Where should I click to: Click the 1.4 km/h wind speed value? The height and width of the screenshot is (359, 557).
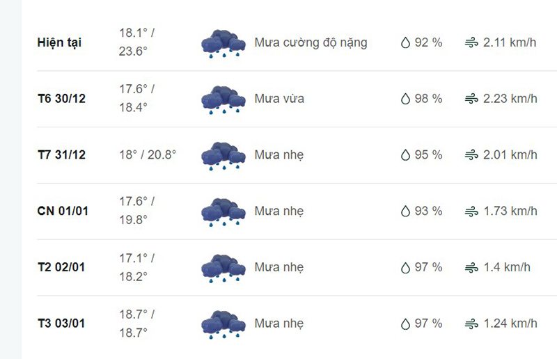507,267
